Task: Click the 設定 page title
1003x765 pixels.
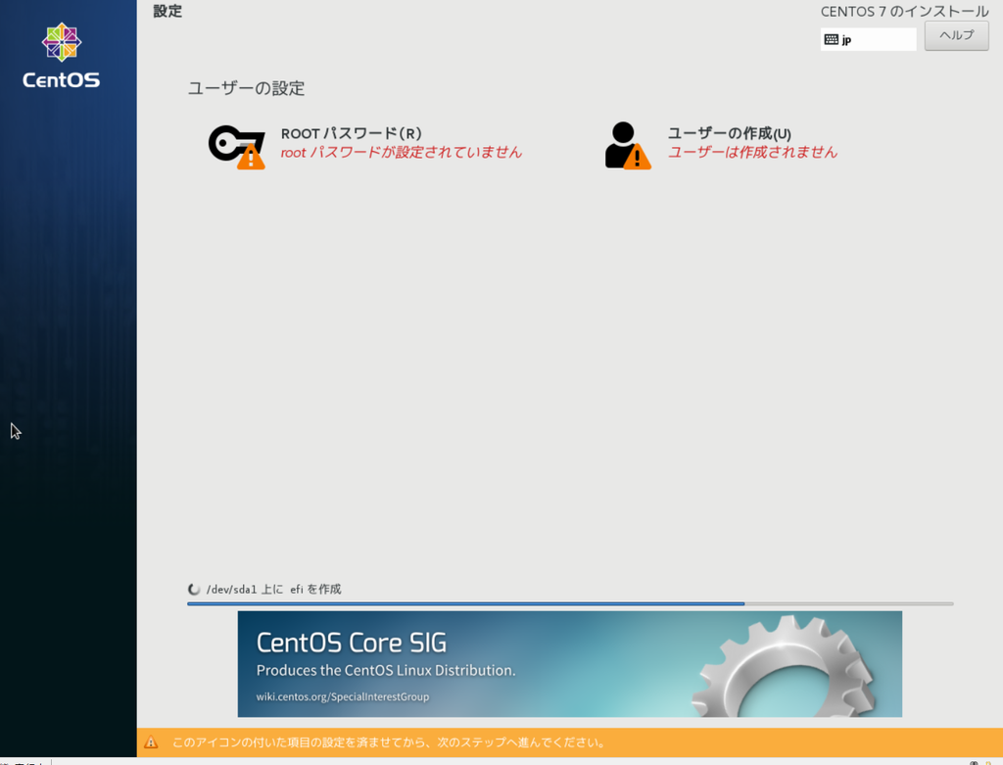Action: (167, 12)
